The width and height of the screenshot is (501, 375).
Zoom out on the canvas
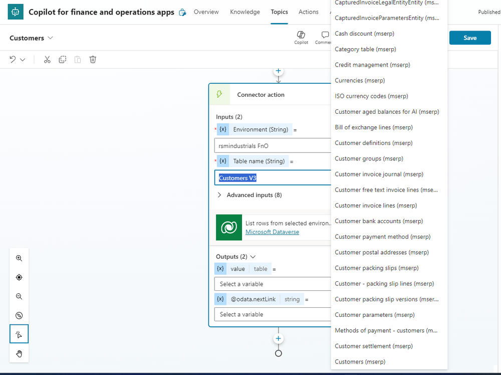coord(19,296)
